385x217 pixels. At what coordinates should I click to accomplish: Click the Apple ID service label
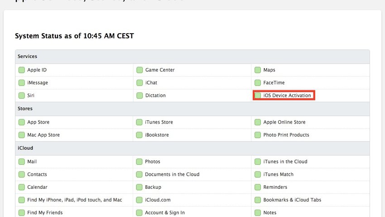pyautogui.click(x=37, y=70)
